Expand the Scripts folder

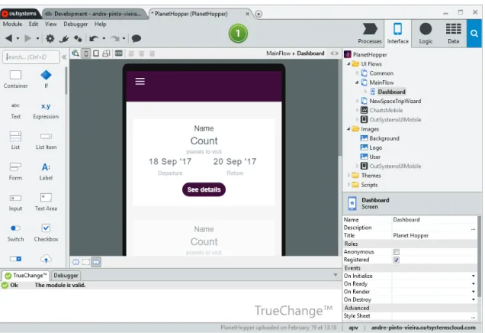click(348, 185)
